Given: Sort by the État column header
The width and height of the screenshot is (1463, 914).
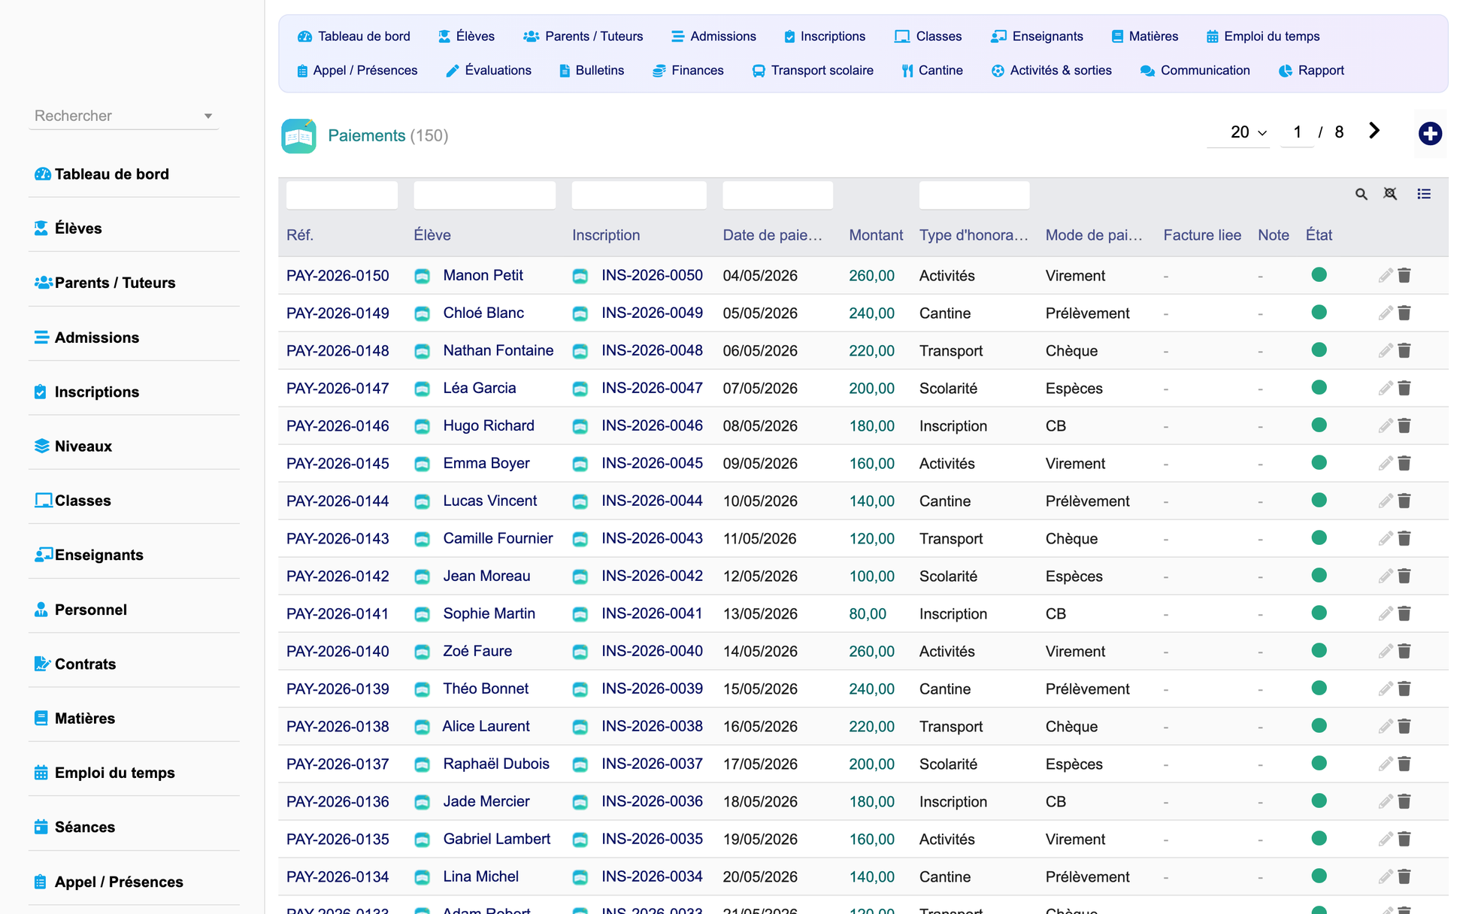Looking at the screenshot, I should [1319, 235].
